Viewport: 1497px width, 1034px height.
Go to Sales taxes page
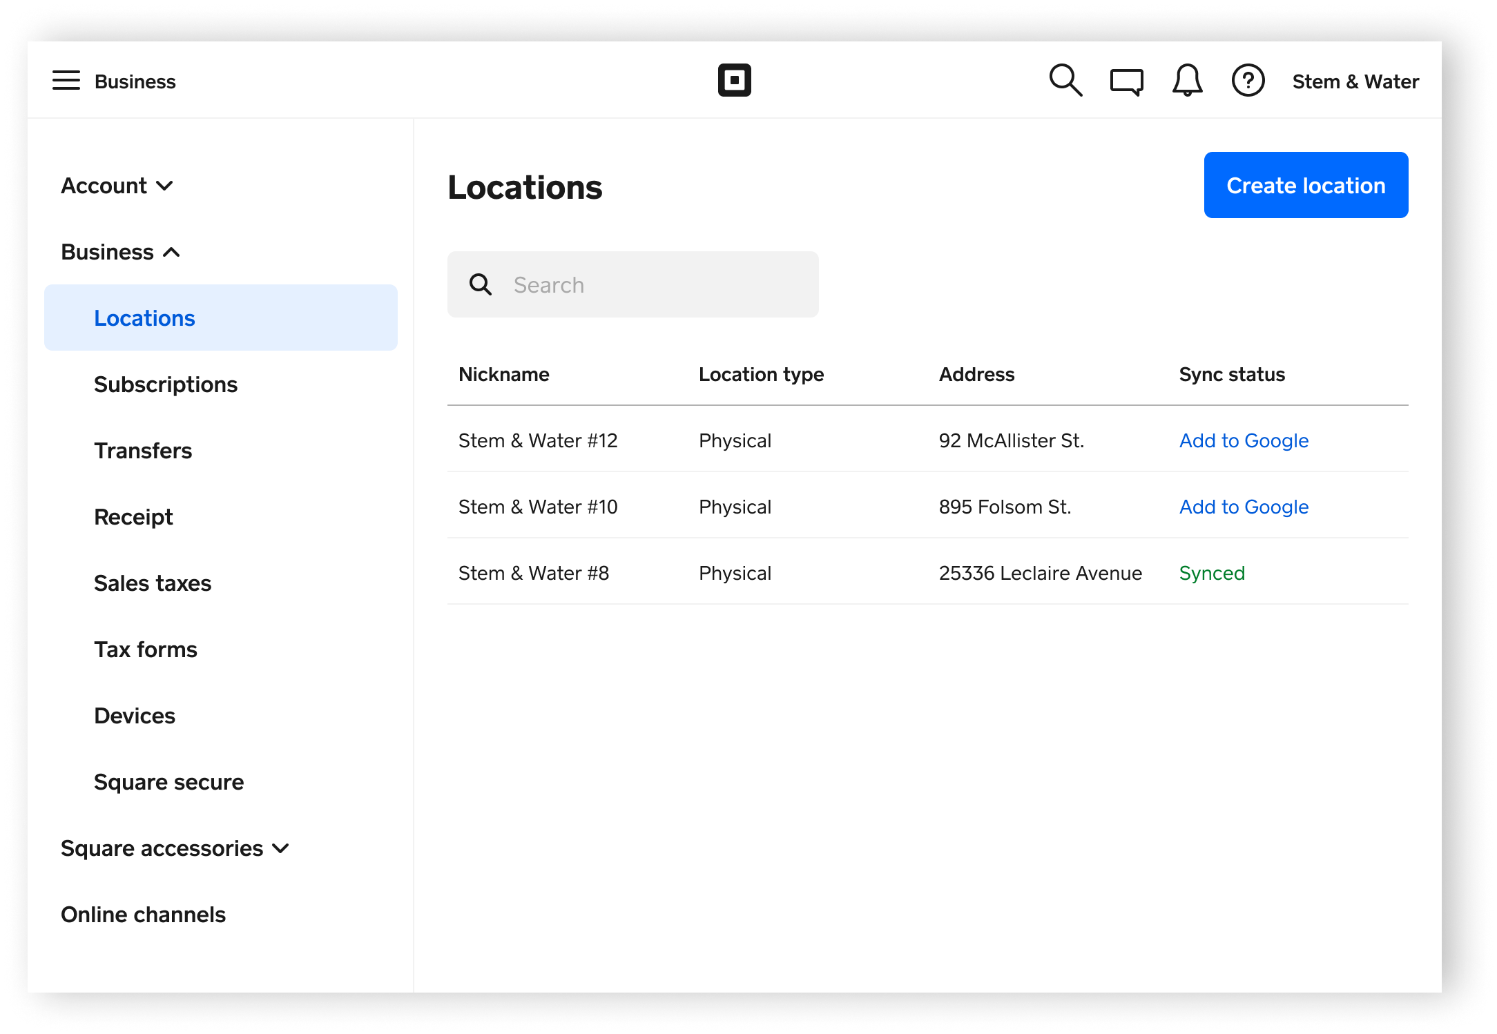click(x=153, y=583)
